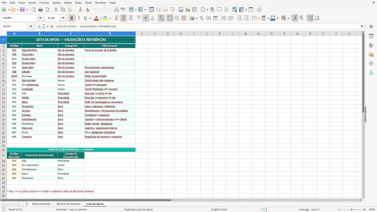
Task: Open the Borders dropdown arrow
Action: pyautogui.click(x=259, y=18)
